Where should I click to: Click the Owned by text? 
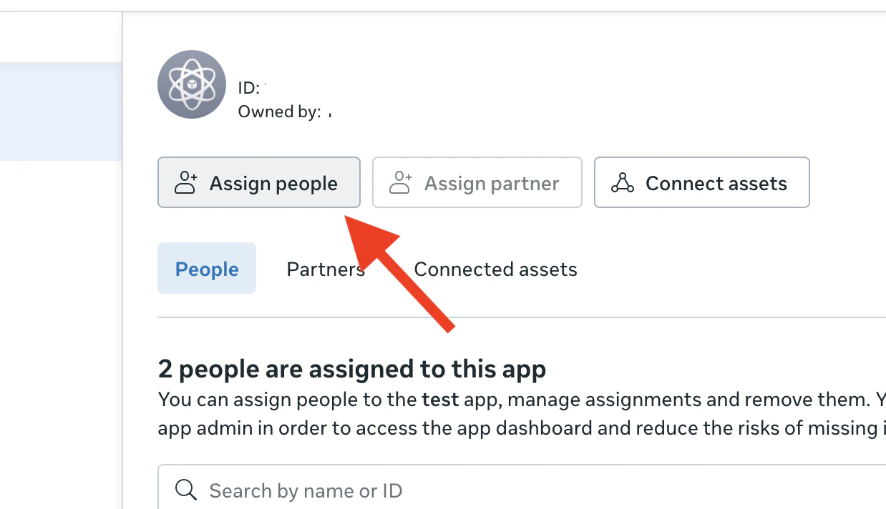tap(280, 112)
